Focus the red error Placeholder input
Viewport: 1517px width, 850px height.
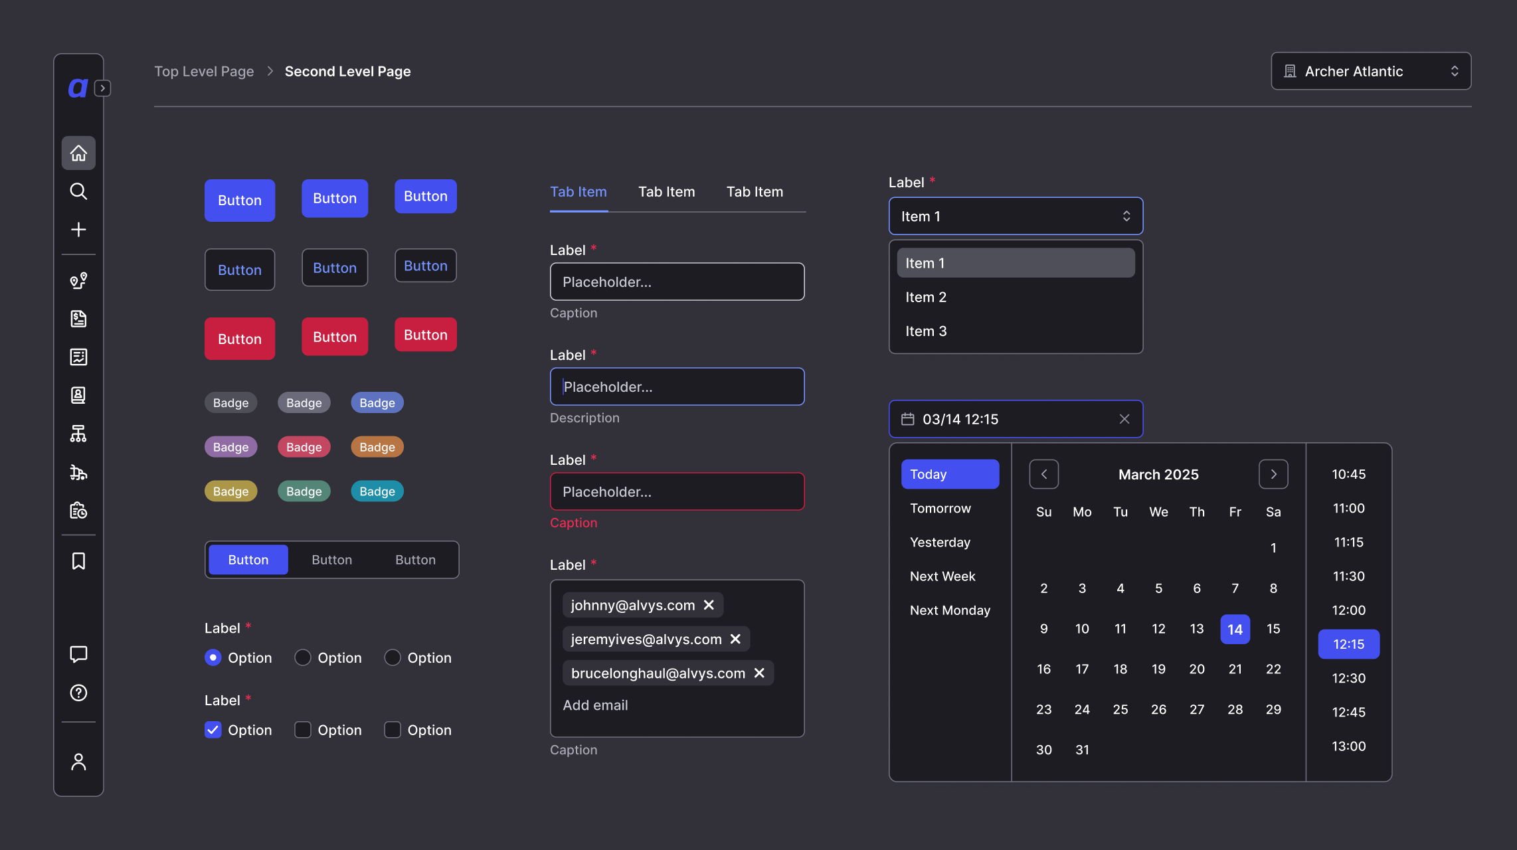[x=677, y=491]
